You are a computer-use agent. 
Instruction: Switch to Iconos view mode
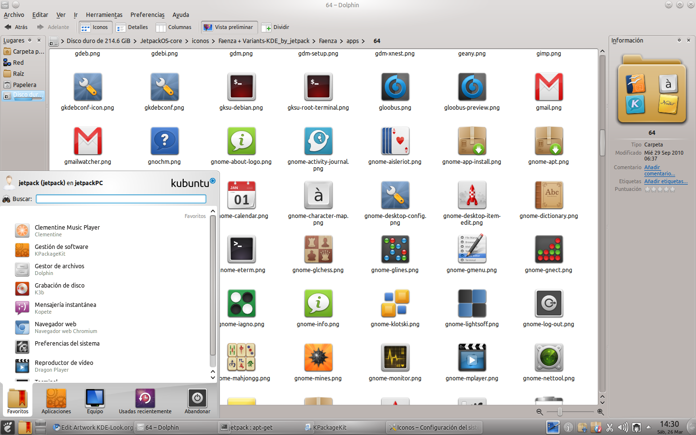click(95, 28)
